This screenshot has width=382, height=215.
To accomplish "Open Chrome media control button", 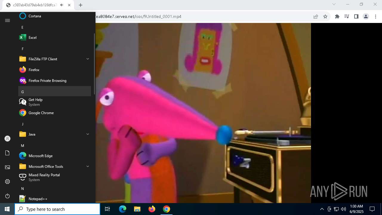I will (x=347, y=16).
